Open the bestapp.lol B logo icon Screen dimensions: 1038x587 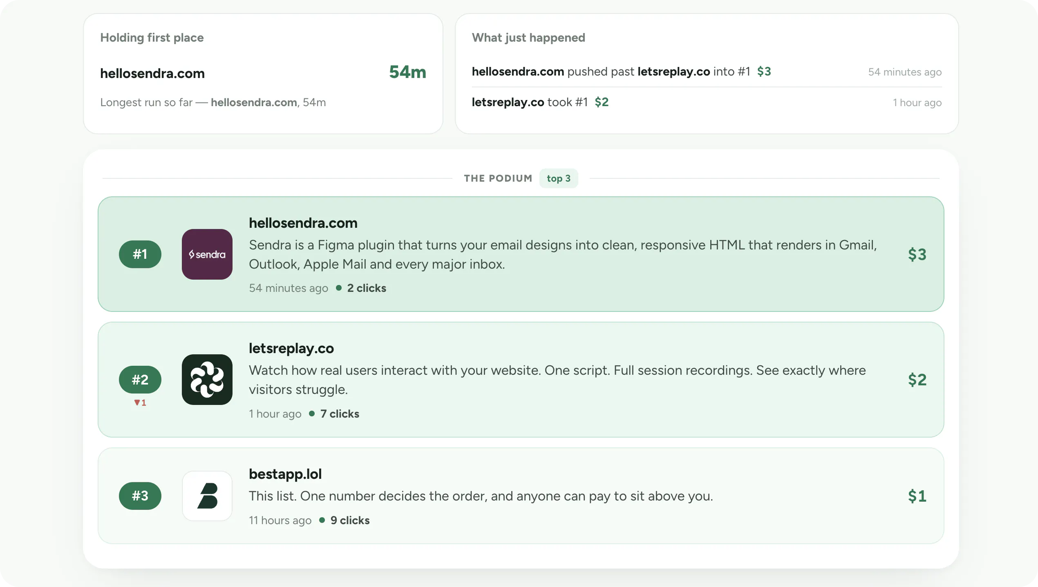point(207,496)
